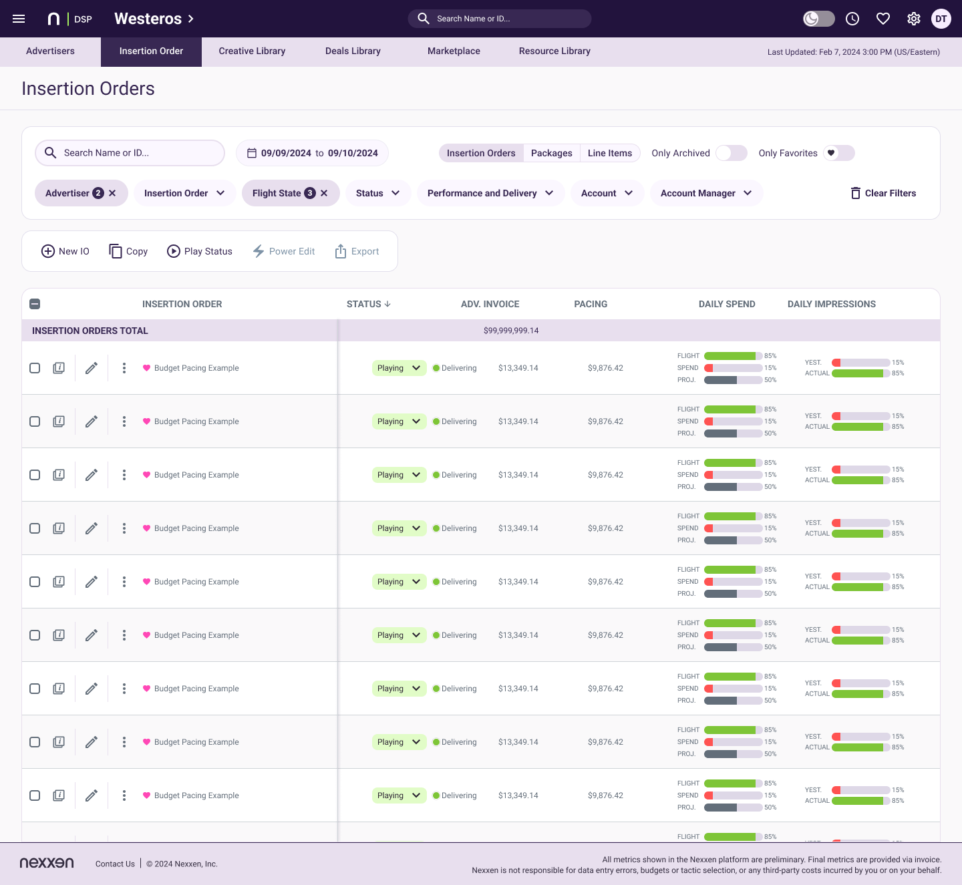This screenshot has width=962, height=885.
Task: Click the Copy icon in the toolbar
Action: click(x=116, y=251)
